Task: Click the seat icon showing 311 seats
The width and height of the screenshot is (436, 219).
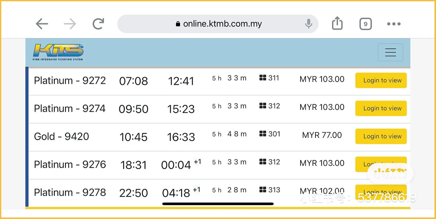Action: click(x=263, y=78)
